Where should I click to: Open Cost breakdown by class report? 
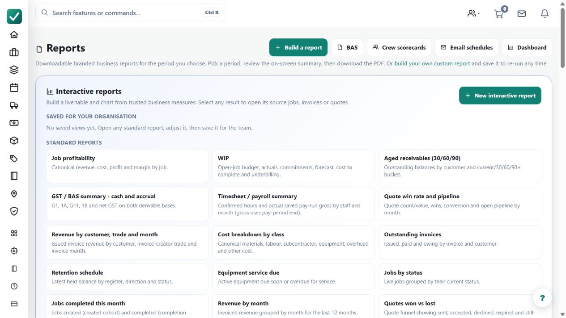pos(294,243)
